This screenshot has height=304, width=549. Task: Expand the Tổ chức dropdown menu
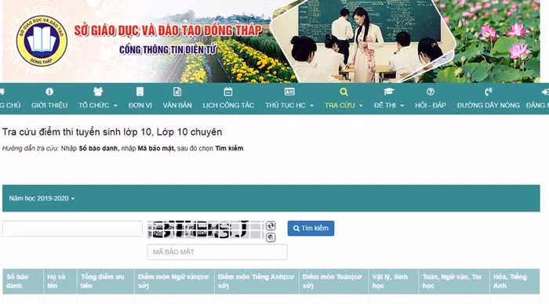point(98,105)
